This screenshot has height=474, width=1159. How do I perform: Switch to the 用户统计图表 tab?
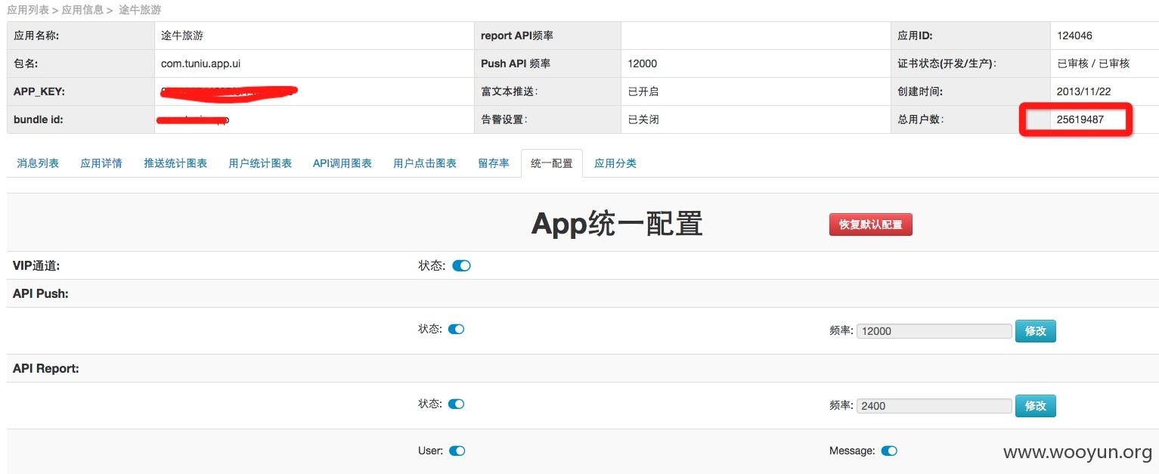point(260,163)
